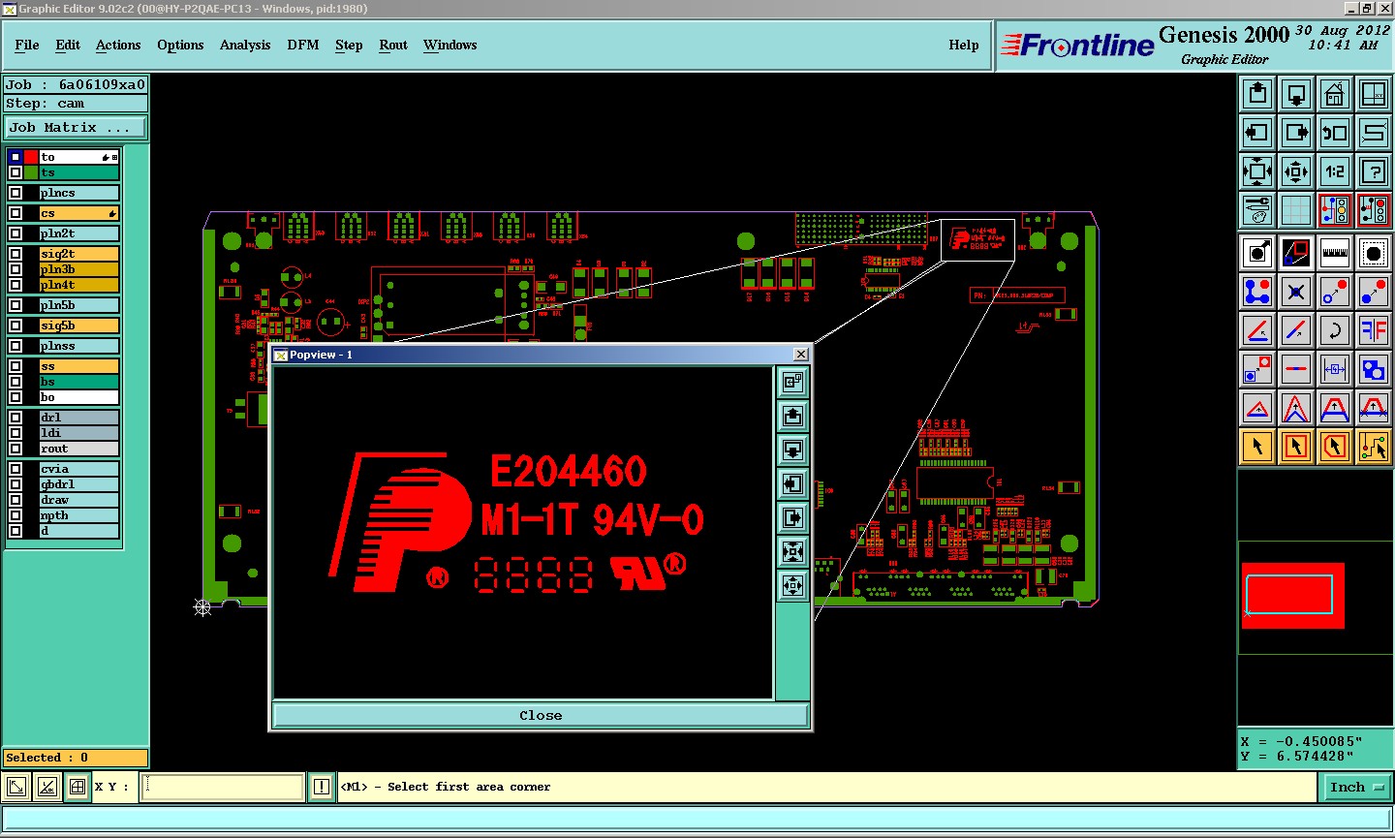
Task: Select the pln4t layer name
Action: [x=78, y=285]
